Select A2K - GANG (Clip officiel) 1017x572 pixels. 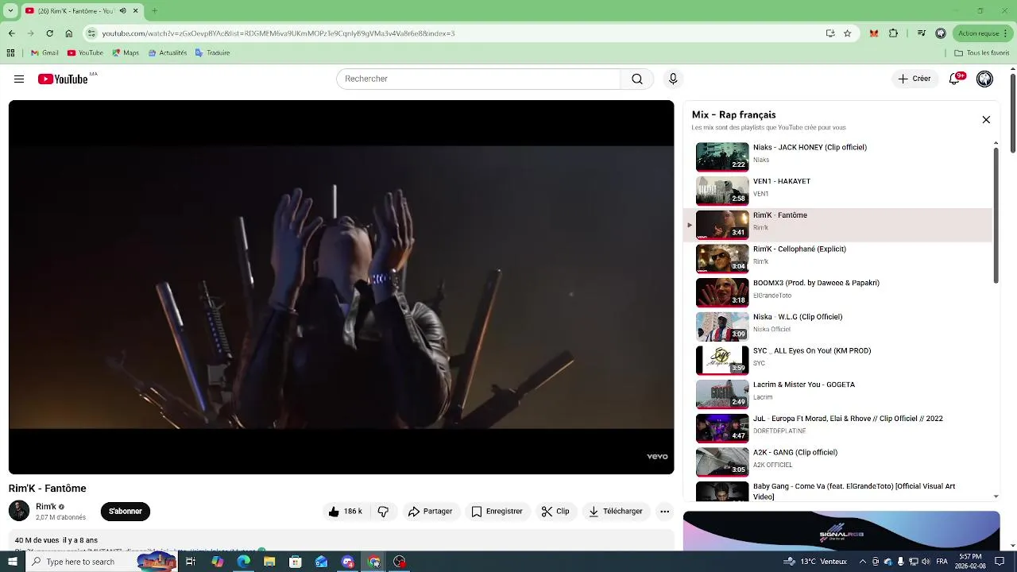838,462
